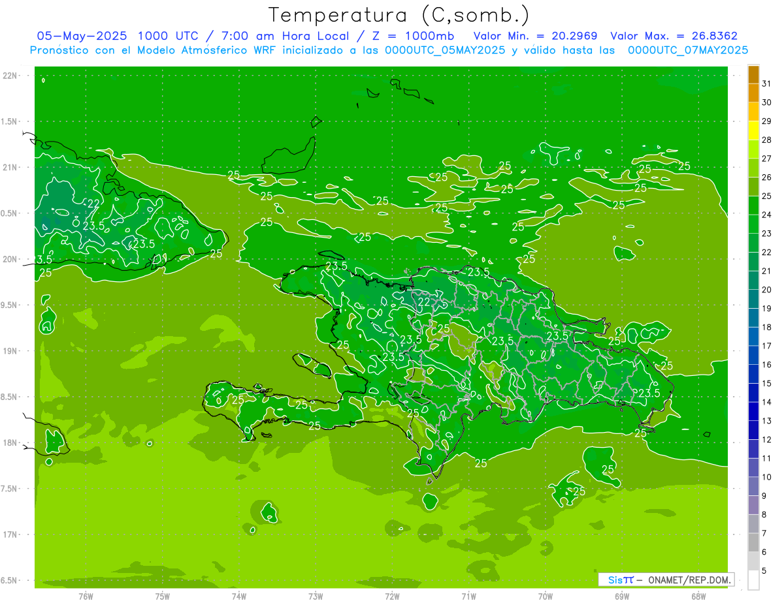Select the 'Z = 1000mb' level text
This screenshot has height=605, width=784.
[x=414, y=36]
